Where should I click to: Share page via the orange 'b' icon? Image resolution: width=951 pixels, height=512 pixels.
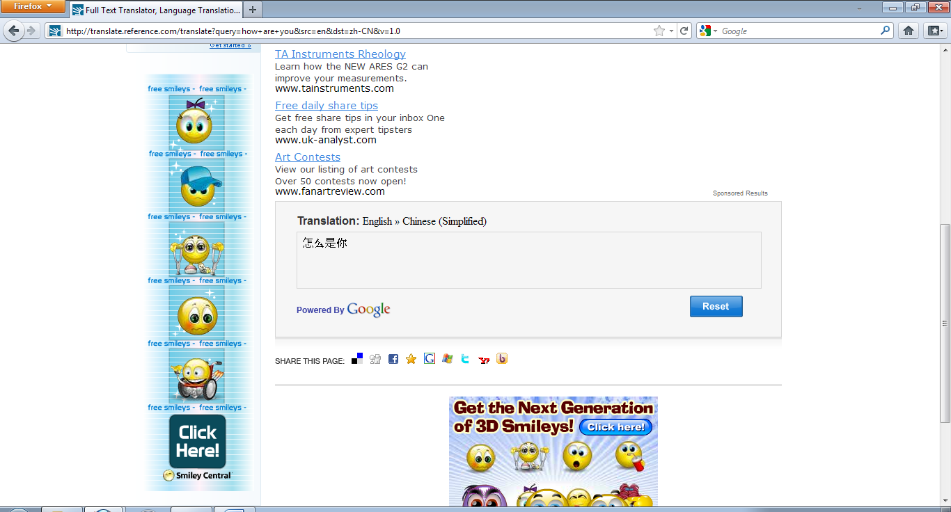click(502, 359)
